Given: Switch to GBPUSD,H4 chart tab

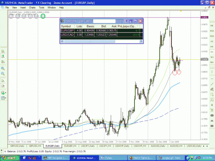Looking at the screenshot, I should coord(35,146).
